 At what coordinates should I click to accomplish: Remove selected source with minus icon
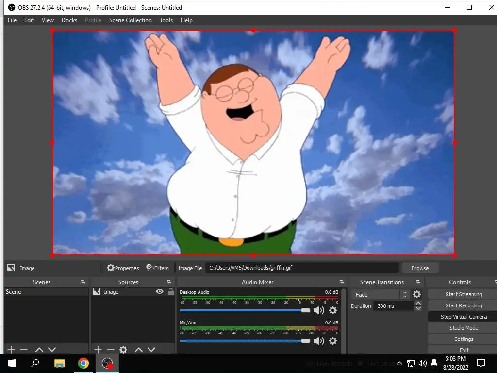click(110, 350)
